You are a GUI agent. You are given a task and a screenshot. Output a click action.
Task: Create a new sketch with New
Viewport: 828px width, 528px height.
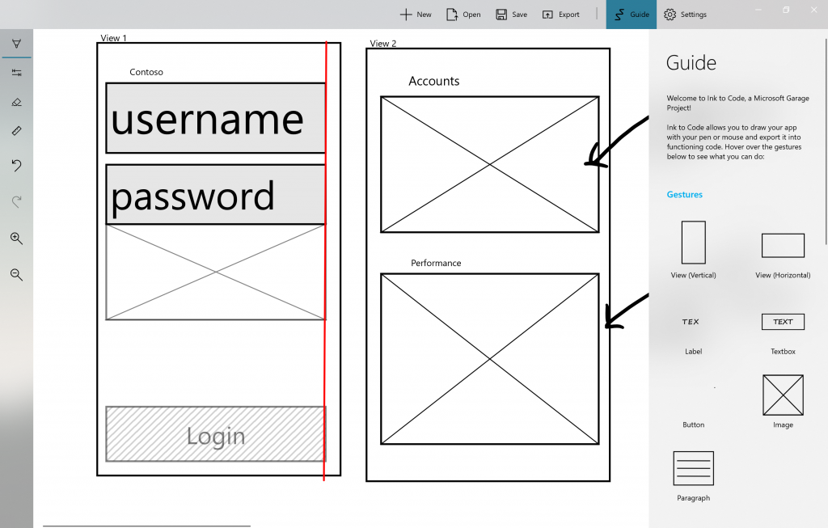click(x=415, y=14)
